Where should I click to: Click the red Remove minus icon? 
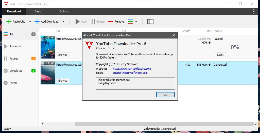[110, 22]
